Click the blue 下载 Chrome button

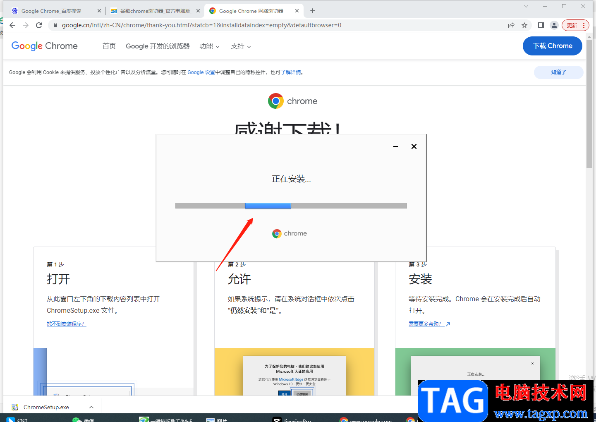pyautogui.click(x=553, y=46)
